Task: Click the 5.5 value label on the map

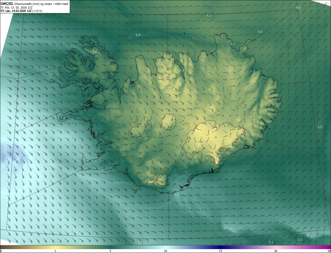Action: click(138, 35)
